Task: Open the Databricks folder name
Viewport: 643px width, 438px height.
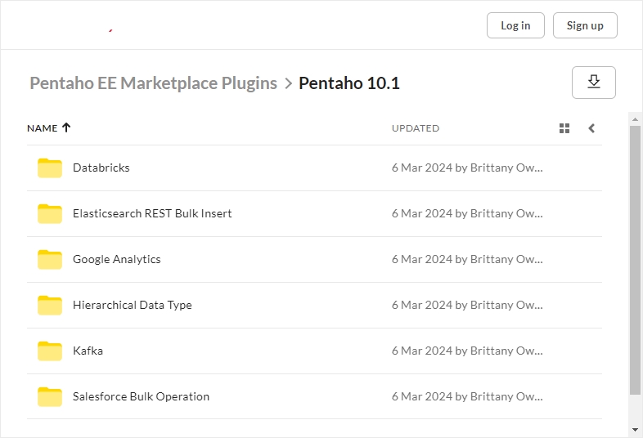Action: pos(101,168)
